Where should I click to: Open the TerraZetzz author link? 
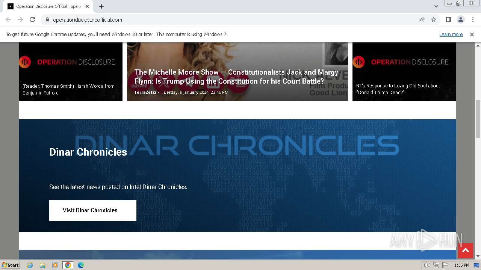click(x=145, y=92)
